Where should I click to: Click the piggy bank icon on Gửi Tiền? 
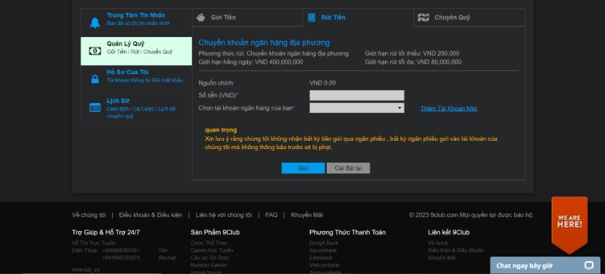[200, 17]
